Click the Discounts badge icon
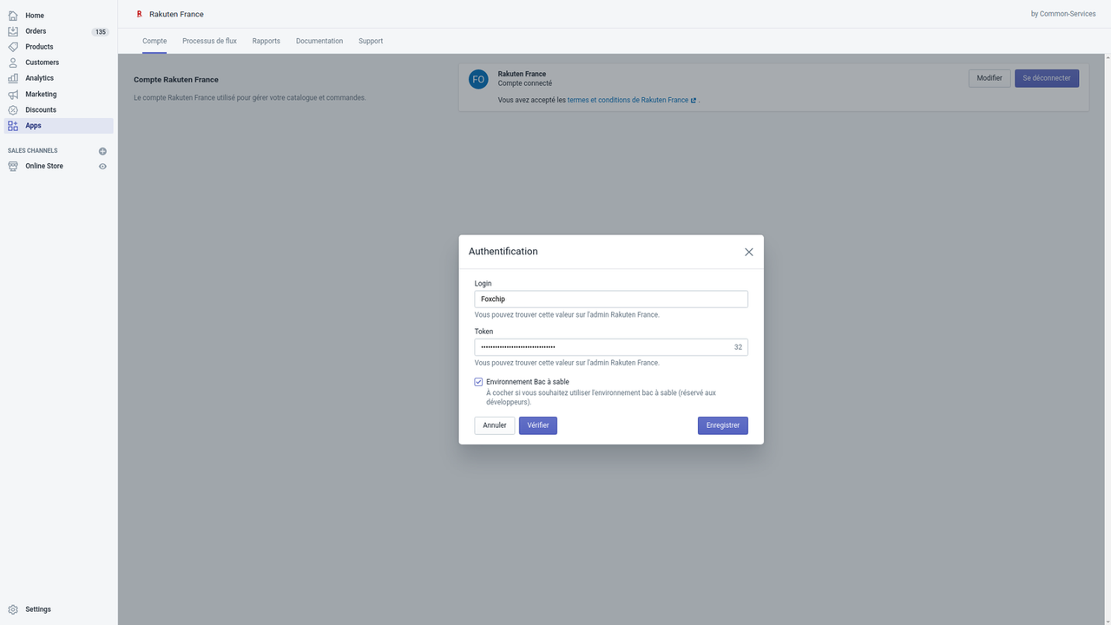Screen dimensions: 1111x625 click(13, 110)
